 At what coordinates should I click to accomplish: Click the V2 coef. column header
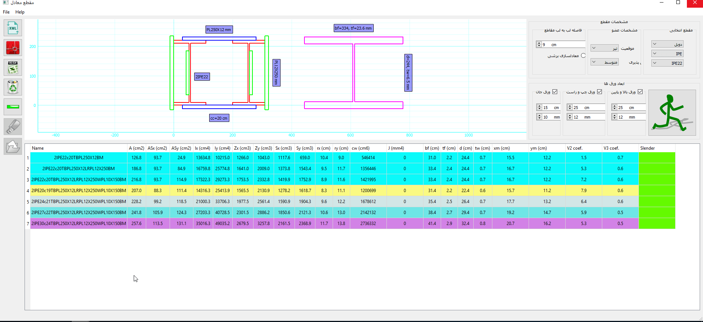[584, 148]
